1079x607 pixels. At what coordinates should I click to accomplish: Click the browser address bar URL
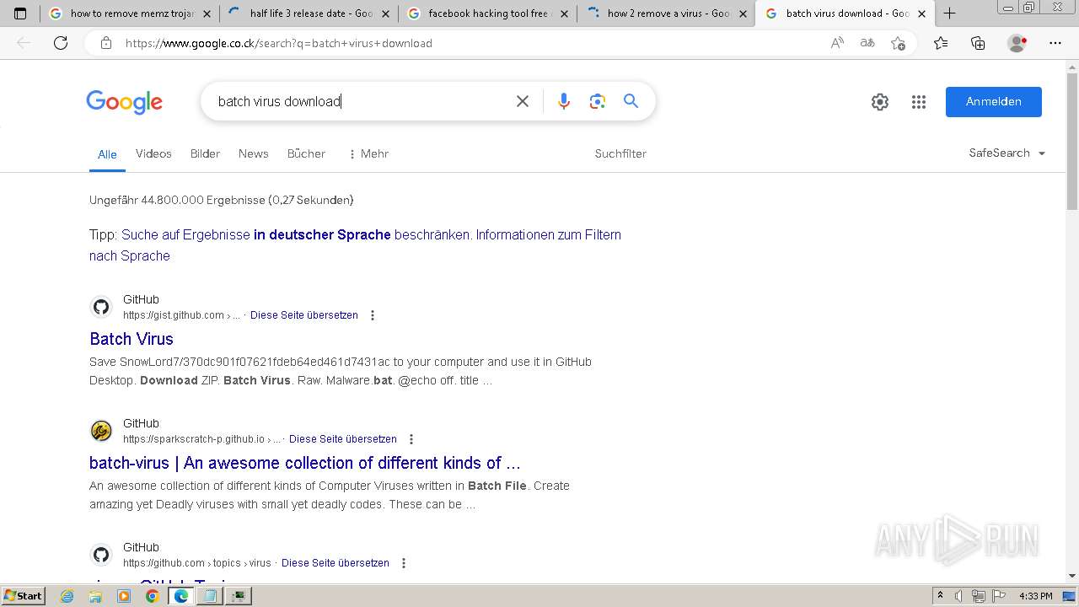pos(279,43)
